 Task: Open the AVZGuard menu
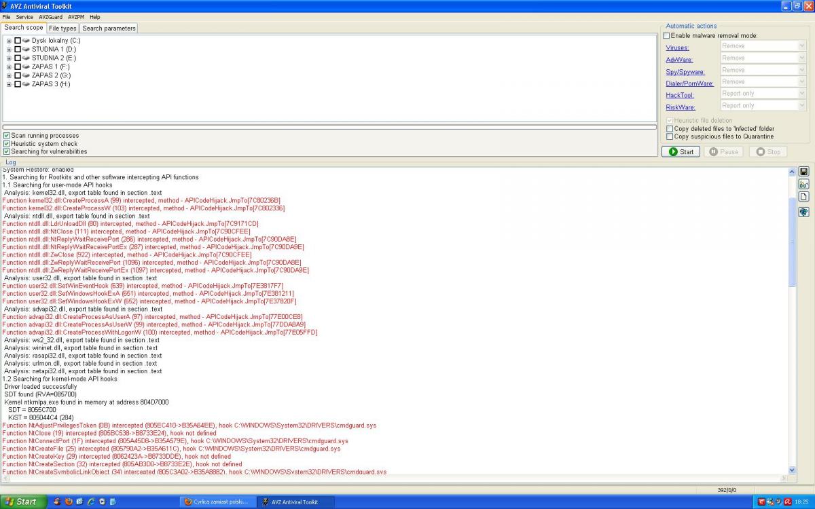pyautogui.click(x=50, y=17)
